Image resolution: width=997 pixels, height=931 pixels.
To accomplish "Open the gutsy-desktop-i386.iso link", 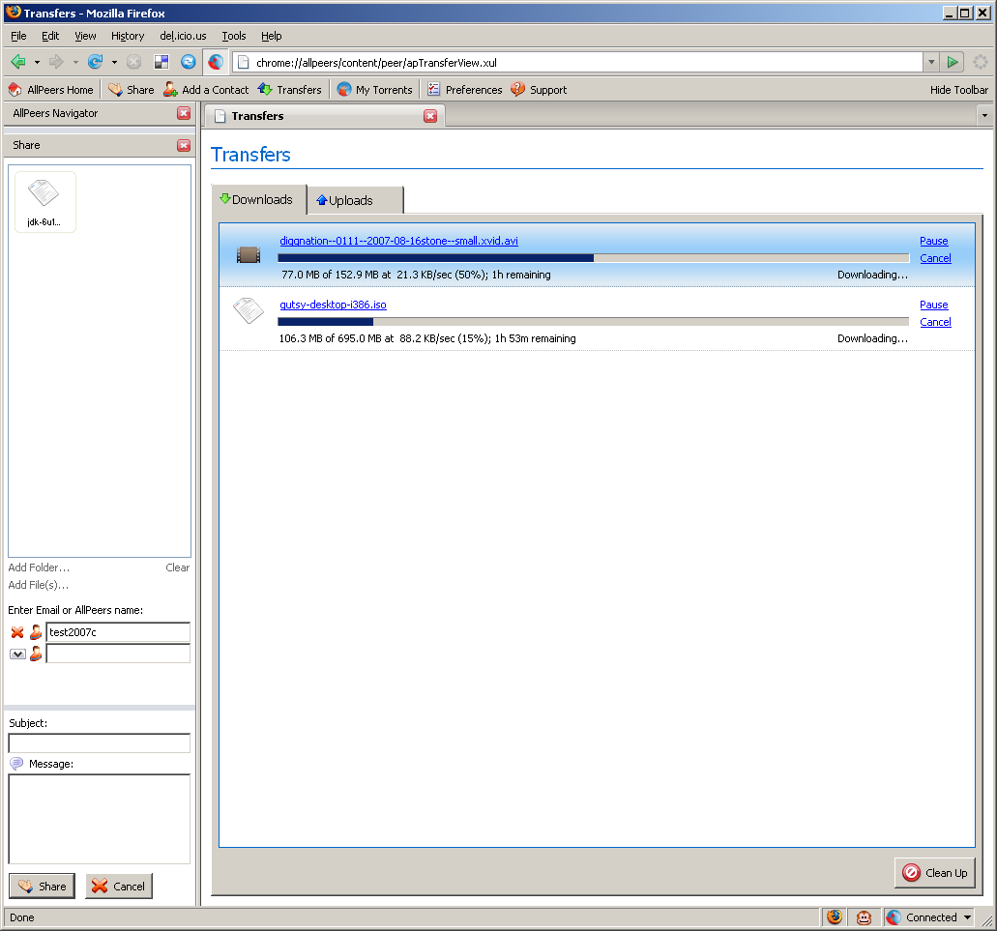I will [x=333, y=305].
